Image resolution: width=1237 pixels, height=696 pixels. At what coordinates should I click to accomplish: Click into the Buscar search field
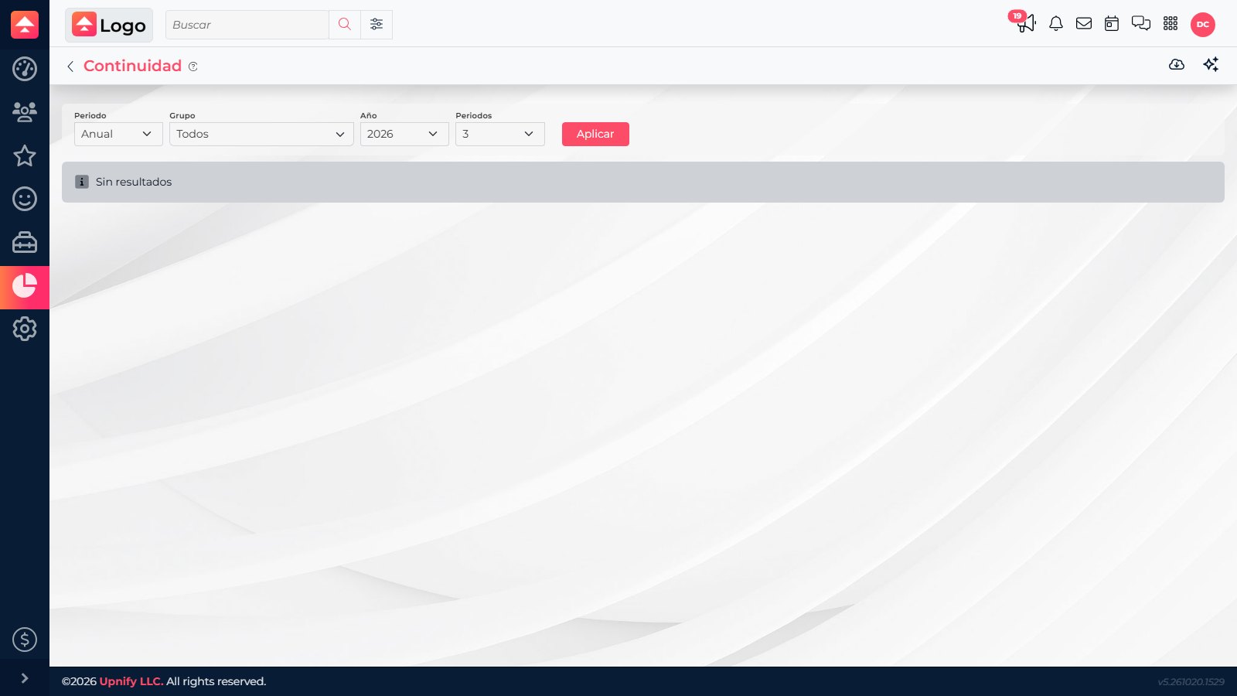[x=247, y=25]
